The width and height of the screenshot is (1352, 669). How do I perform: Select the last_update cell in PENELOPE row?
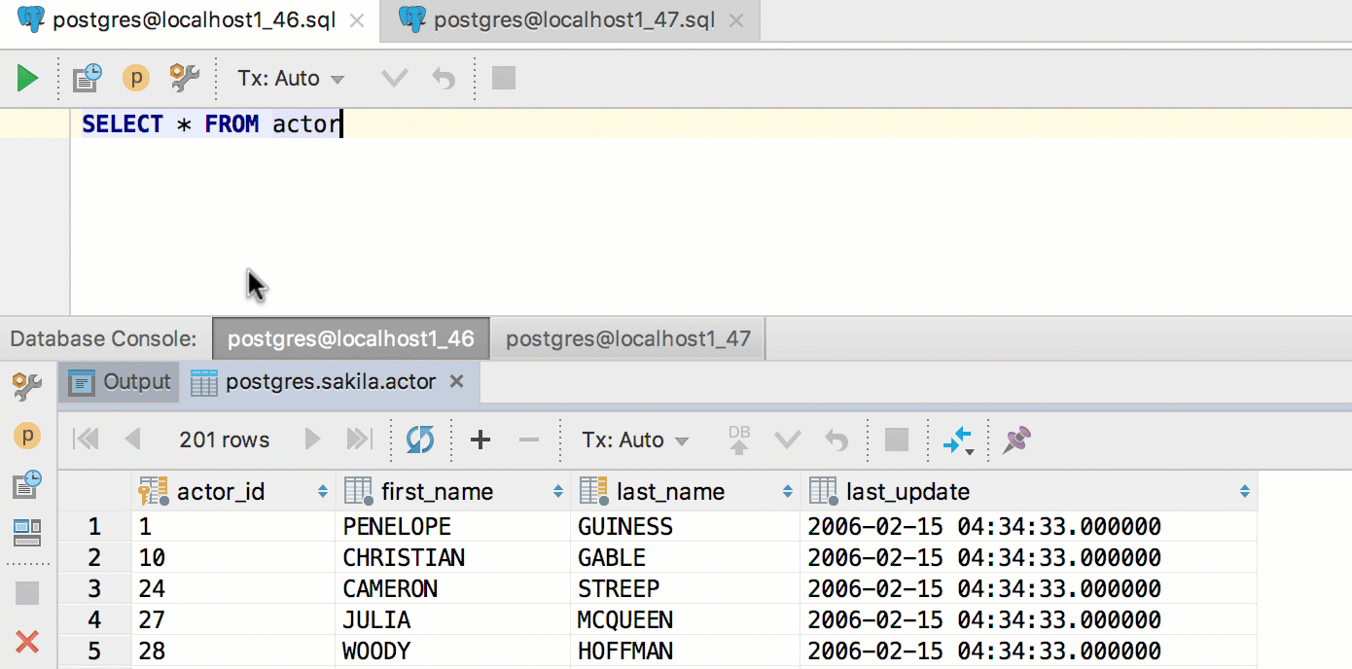click(1029, 526)
